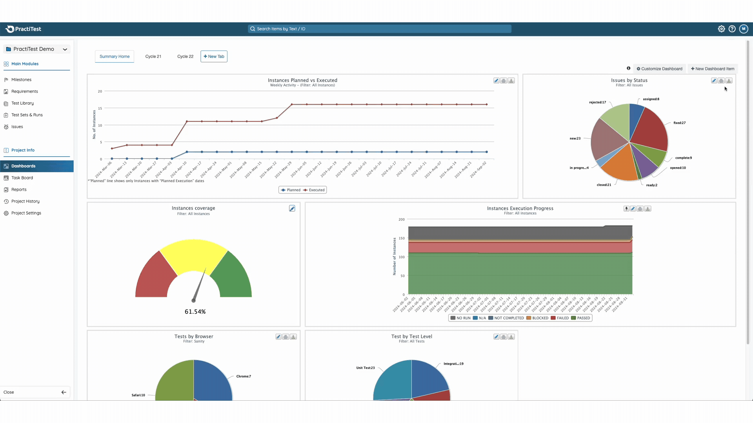
Task: Switch to the Cycle 21 tab
Action: click(x=153, y=56)
